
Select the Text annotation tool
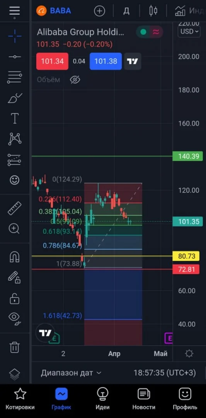[14, 118]
